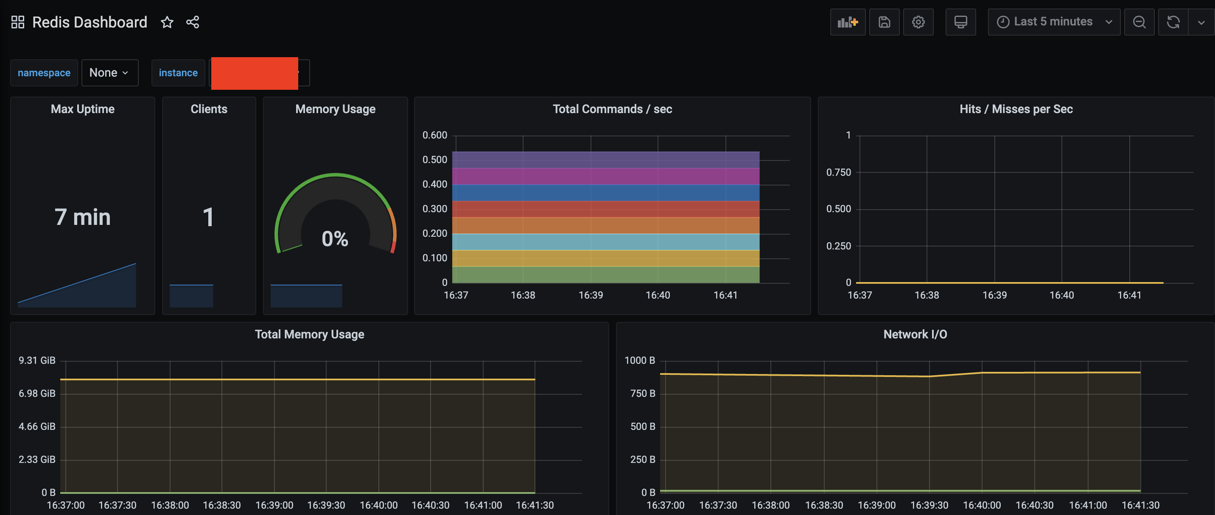Expand the refresh interval dropdown
1215x515 pixels.
coord(1201,22)
